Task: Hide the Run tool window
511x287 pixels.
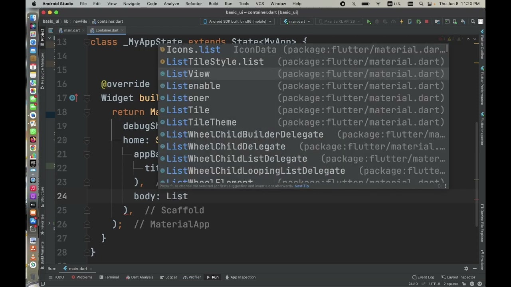Action: coord(474,269)
